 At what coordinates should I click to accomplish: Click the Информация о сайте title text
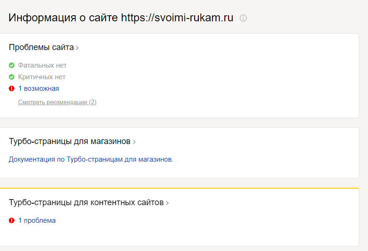pos(63,18)
